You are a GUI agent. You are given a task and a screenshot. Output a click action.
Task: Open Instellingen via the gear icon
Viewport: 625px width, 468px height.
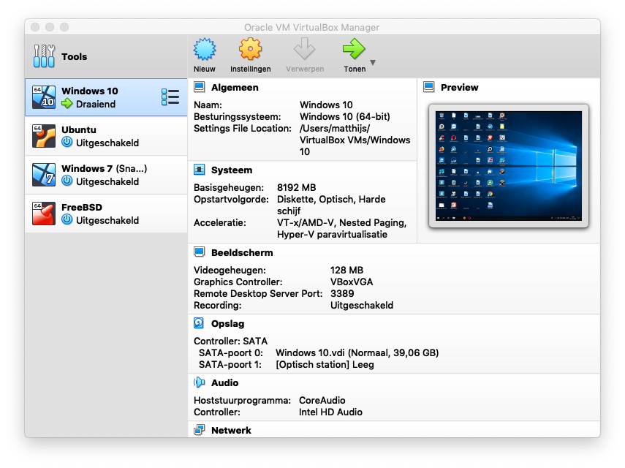[250, 50]
